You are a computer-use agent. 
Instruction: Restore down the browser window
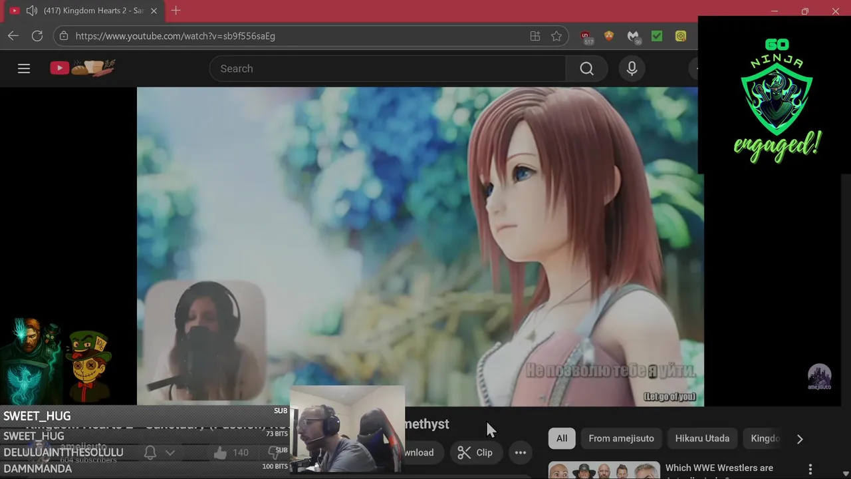click(x=804, y=11)
